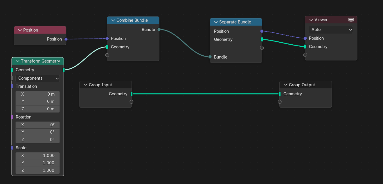
Task: Collapse the Group Input node
Action: [x=85, y=85]
